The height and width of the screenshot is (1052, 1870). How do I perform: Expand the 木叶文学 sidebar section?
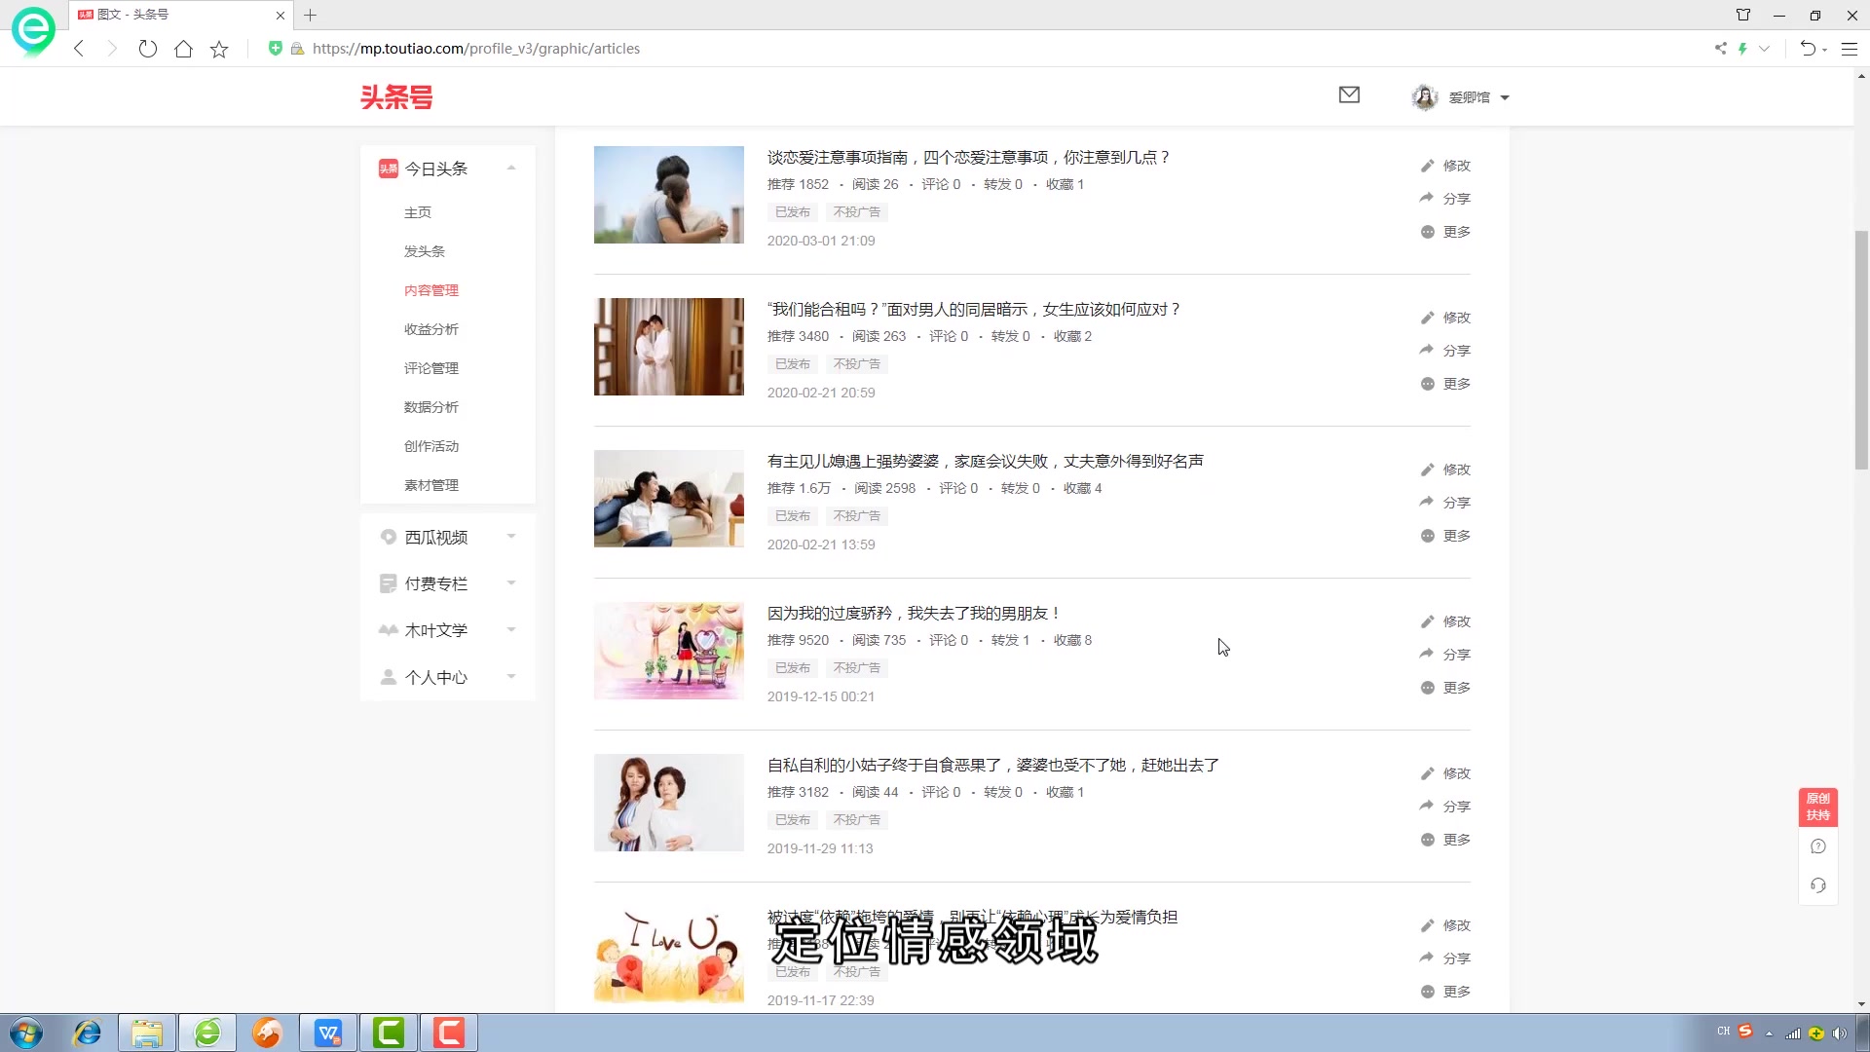[511, 630]
